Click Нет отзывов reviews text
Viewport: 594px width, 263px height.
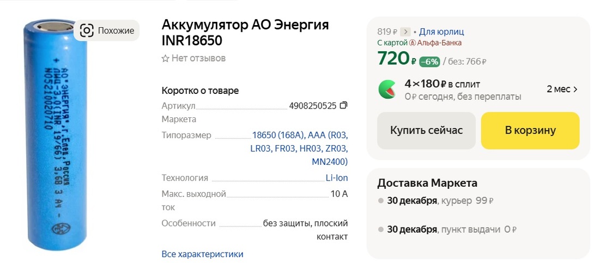[198, 58]
